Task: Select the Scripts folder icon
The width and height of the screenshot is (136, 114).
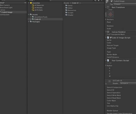Action: coord(66,12)
